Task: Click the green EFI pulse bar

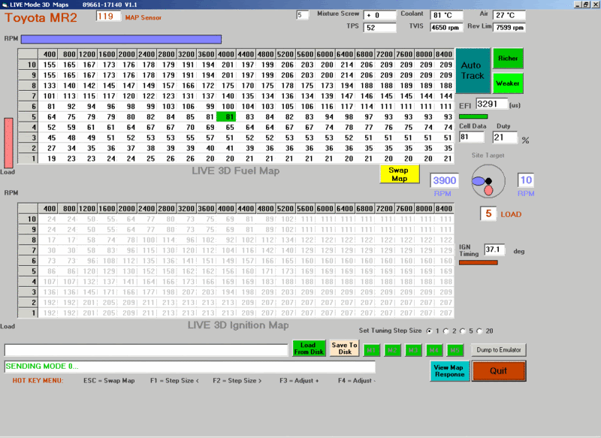Action: coord(473,116)
